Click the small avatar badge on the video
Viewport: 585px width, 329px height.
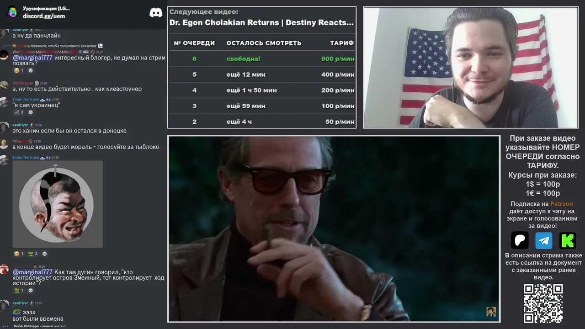(491, 312)
